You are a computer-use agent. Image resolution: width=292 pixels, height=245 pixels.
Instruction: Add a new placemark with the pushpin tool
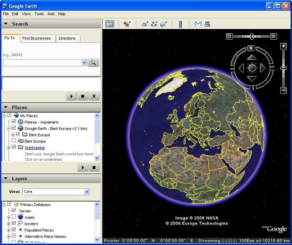click(x=127, y=24)
